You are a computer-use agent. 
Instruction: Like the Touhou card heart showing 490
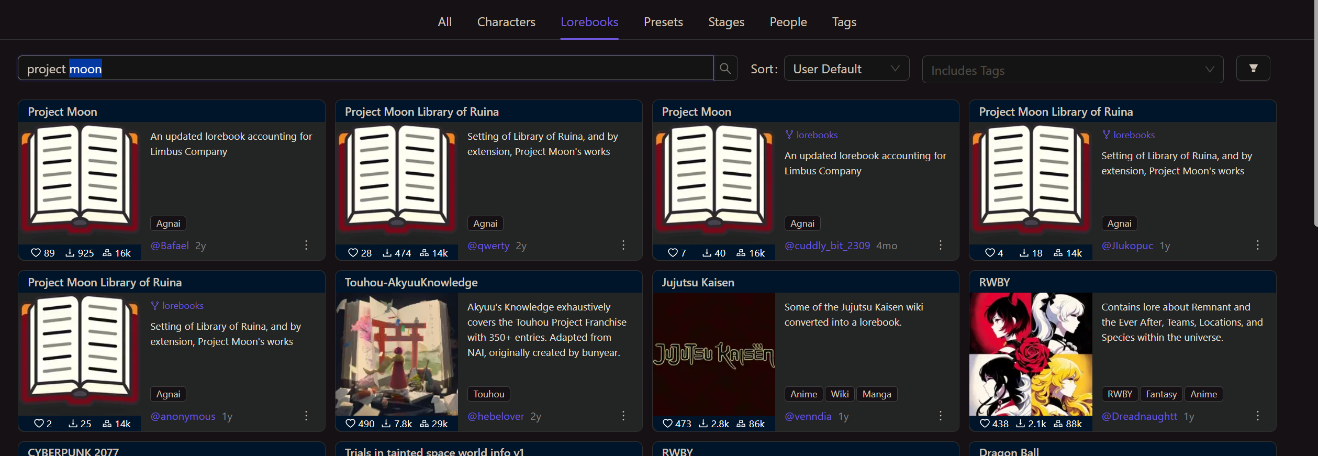(x=351, y=424)
